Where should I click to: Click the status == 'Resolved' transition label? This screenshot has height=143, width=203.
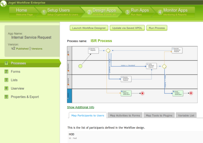pyautogui.click(x=128, y=65)
